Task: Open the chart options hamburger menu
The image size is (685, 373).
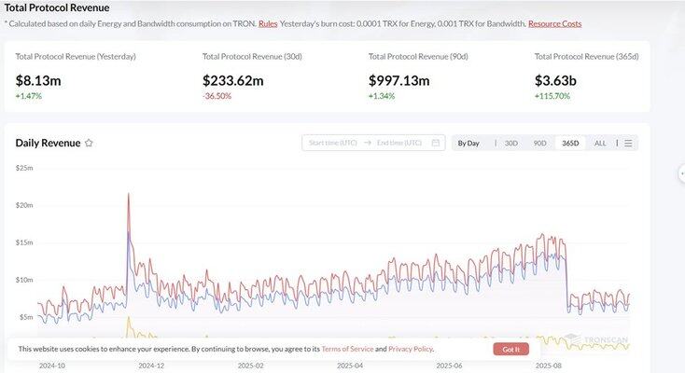Action: click(628, 143)
